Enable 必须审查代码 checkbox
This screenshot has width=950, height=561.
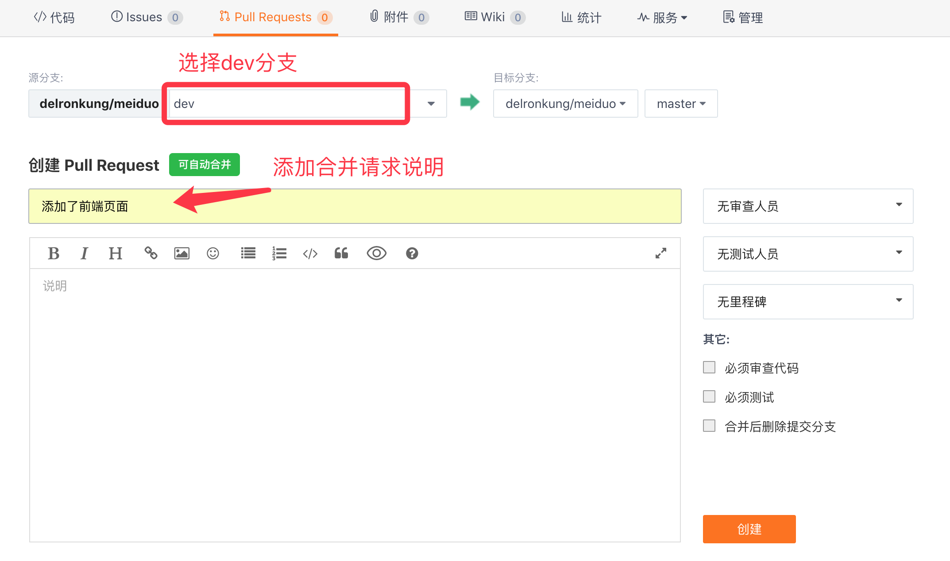[709, 367]
